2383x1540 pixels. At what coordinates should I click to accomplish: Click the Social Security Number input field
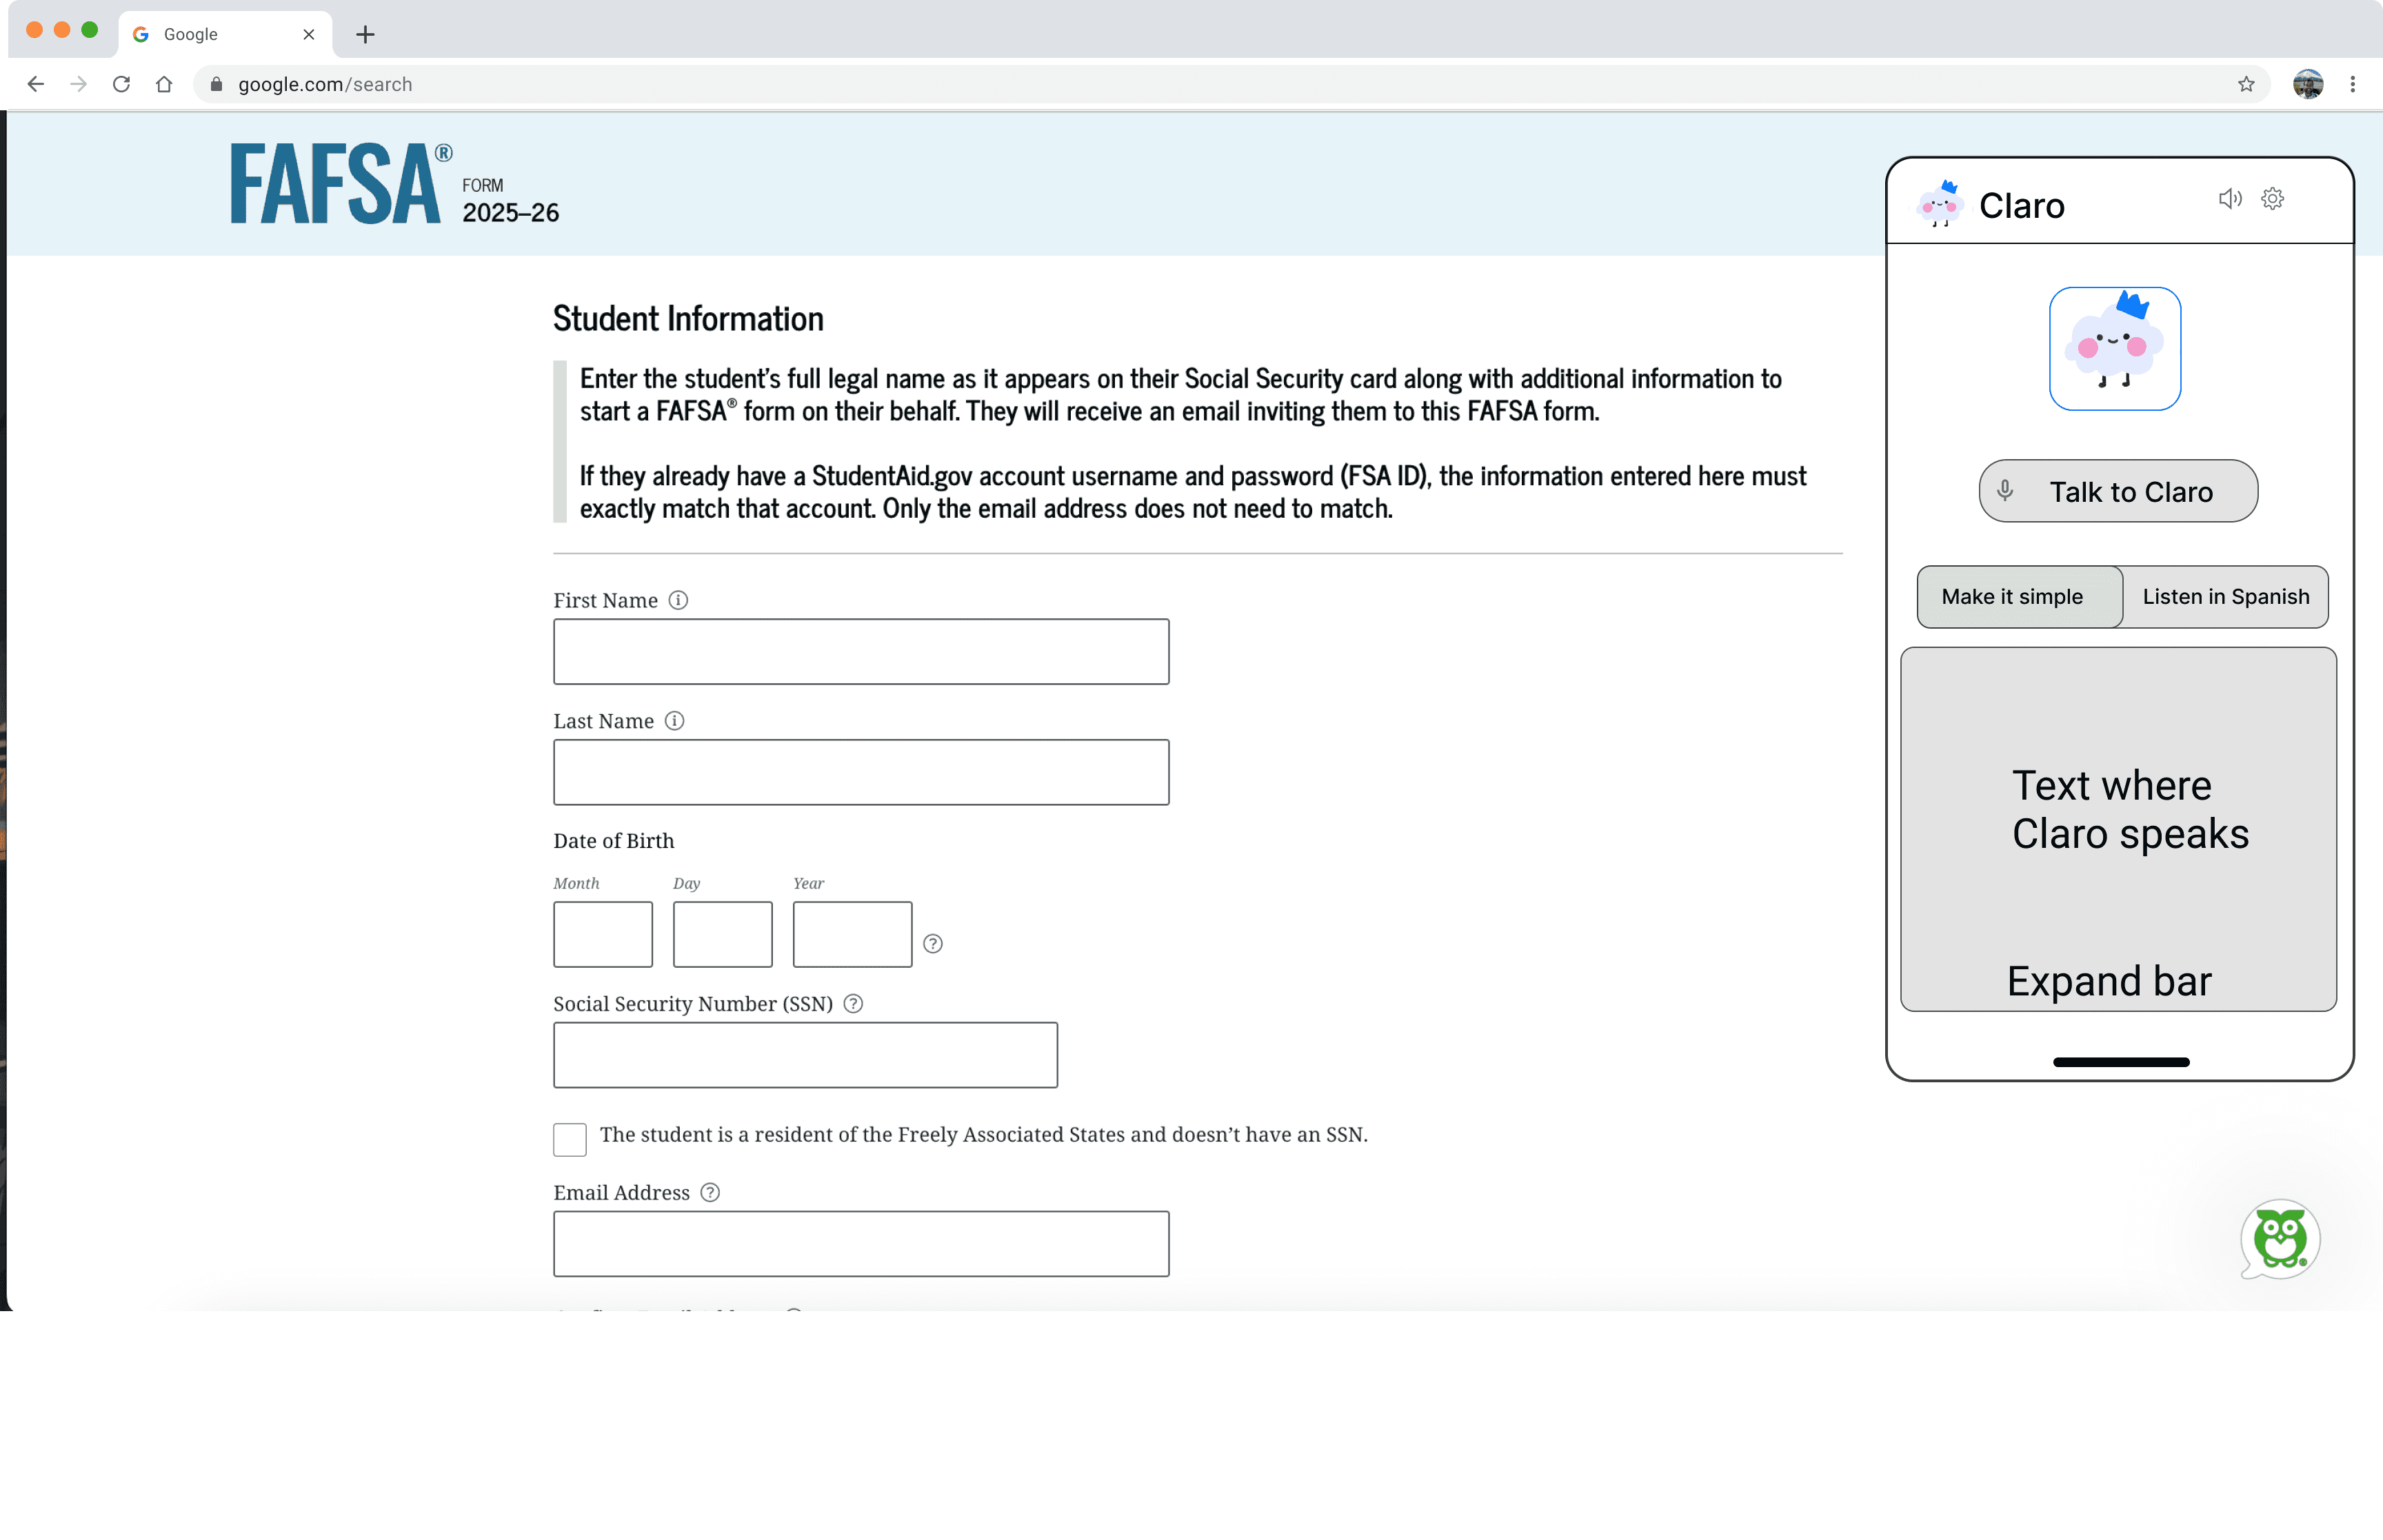tap(805, 1055)
